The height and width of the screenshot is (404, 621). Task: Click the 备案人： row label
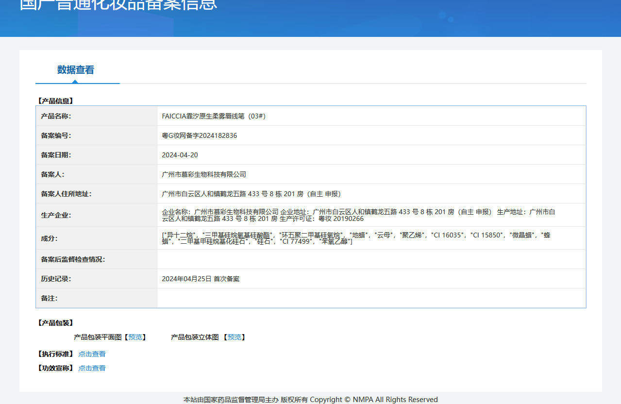pyautogui.click(x=52, y=174)
